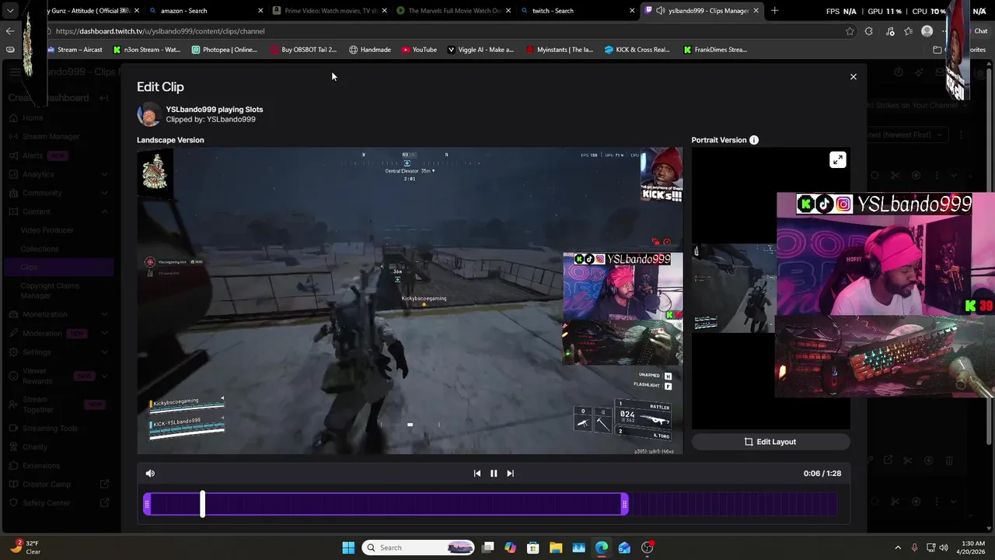
Task: Open the KICK & Cross Real bookmark
Action: tap(637, 50)
